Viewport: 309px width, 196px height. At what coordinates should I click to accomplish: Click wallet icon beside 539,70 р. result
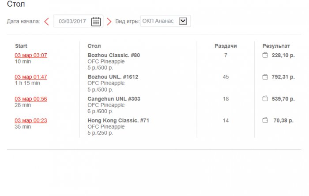click(x=265, y=99)
